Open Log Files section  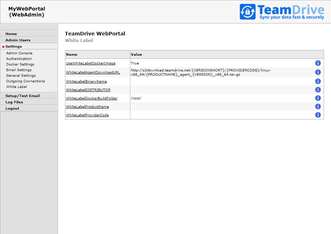point(29,102)
